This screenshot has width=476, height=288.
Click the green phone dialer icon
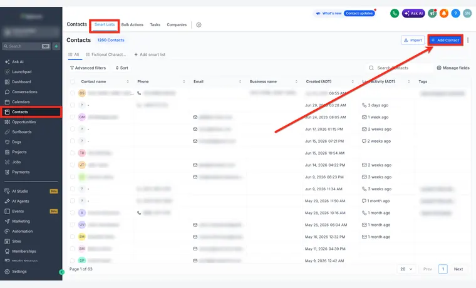click(x=395, y=13)
